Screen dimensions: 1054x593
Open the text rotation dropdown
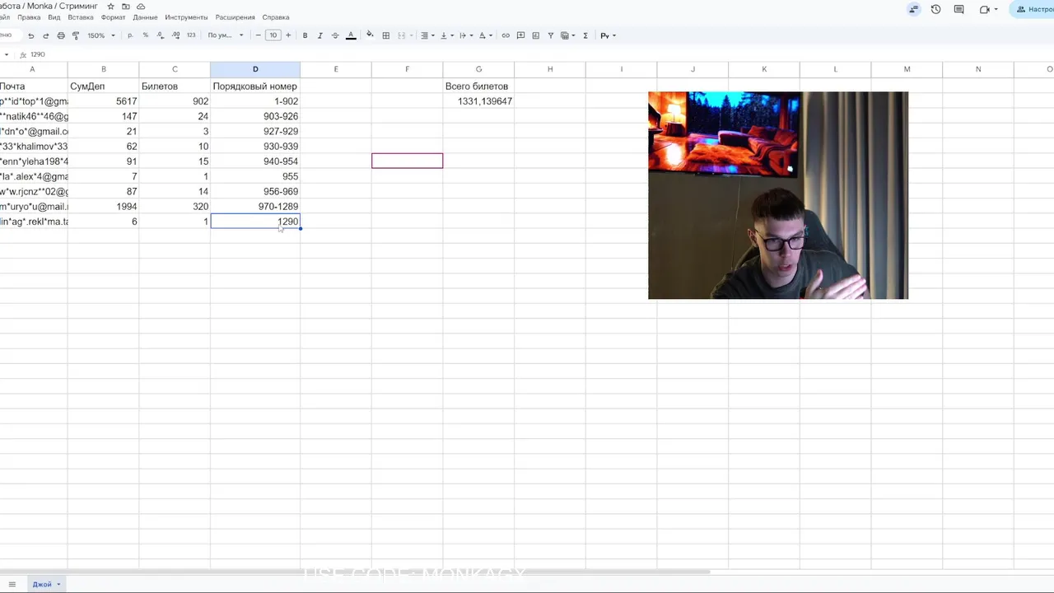click(x=484, y=35)
